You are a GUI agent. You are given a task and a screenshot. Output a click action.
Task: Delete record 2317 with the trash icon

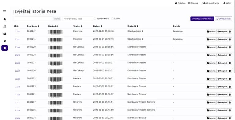(230, 103)
